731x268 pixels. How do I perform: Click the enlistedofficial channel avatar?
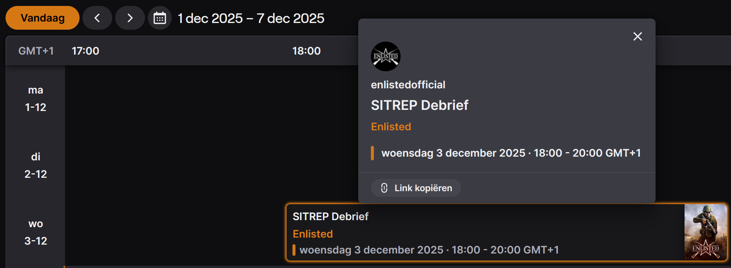click(x=385, y=56)
